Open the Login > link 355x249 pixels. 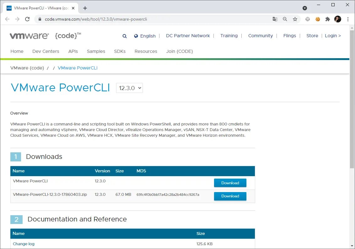coord(333,36)
